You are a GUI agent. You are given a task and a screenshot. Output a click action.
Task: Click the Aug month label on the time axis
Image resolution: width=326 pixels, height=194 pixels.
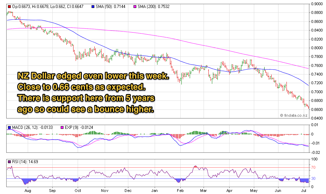(28, 191)
